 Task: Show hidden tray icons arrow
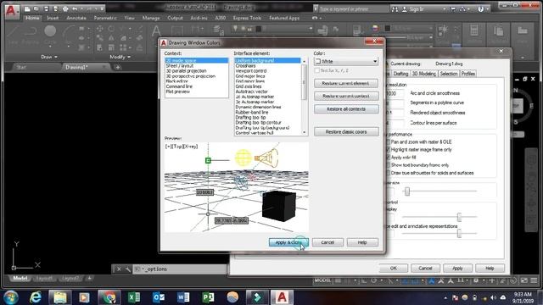coord(445,297)
